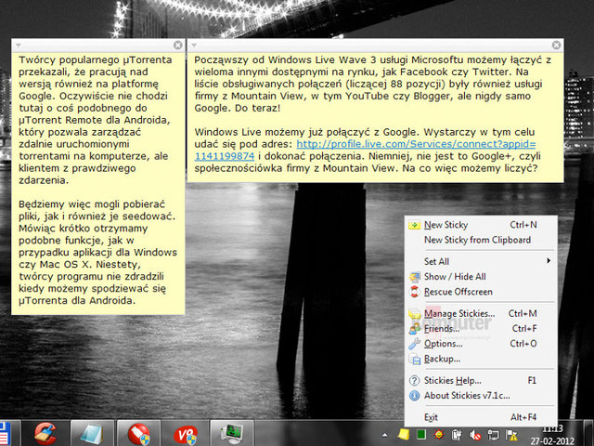Click the floppy disk taskbar icon
The width and height of the screenshot is (594, 446).
click(6, 433)
